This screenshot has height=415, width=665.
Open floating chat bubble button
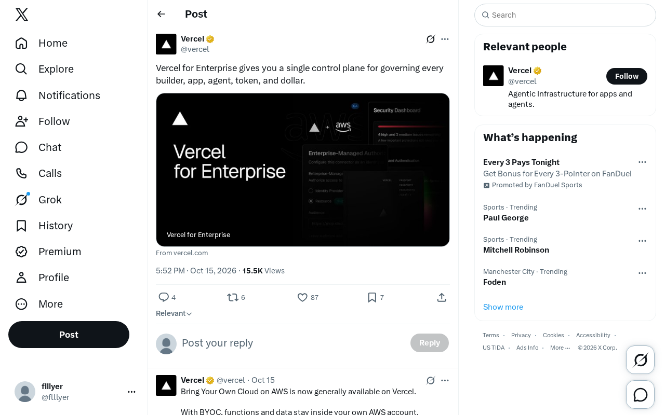pyautogui.click(x=640, y=395)
